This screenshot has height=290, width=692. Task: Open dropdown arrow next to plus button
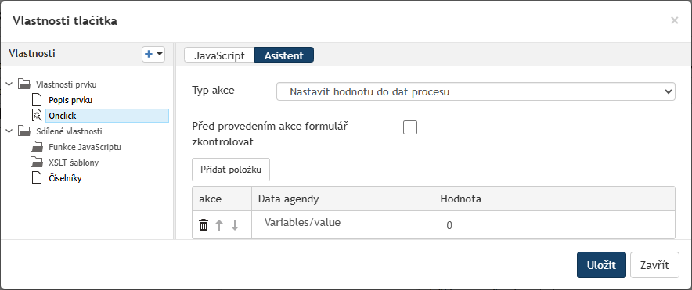pyautogui.click(x=160, y=54)
